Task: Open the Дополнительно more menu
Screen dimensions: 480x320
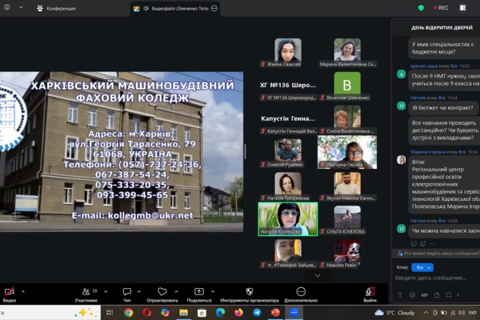Action: click(301, 295)
